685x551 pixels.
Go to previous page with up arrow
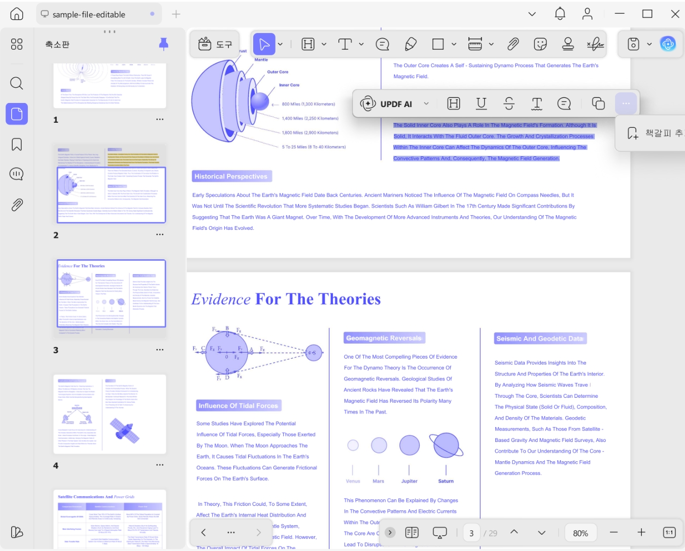(x=514, y=532)
